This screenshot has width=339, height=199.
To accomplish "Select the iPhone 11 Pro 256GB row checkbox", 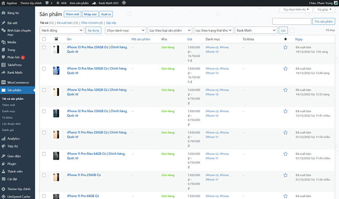I will pos(44,175).
